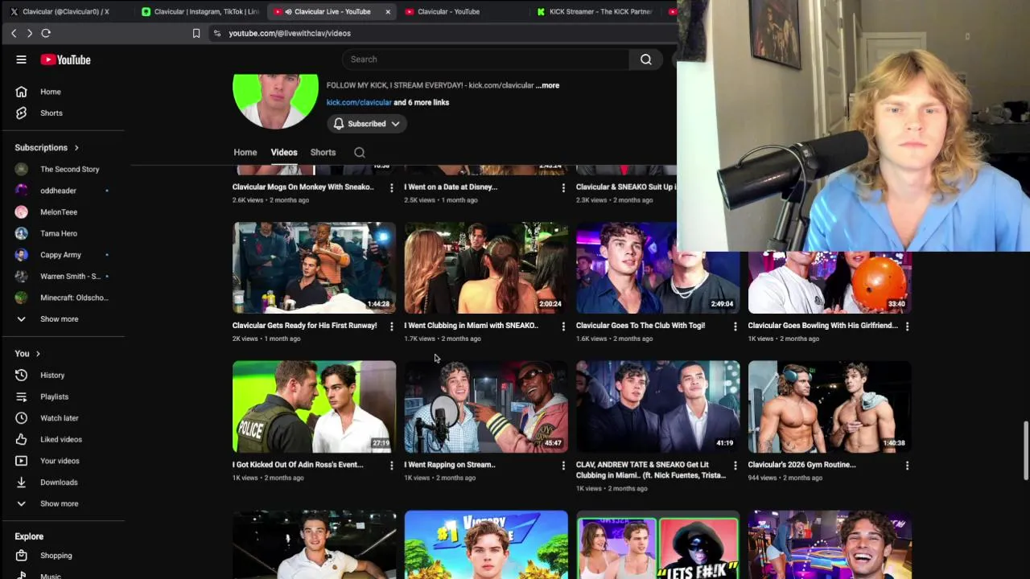The image size is (1030, 579).
Task: Open channel search magnifier next to Shorts tab
Action: point(360,152)
